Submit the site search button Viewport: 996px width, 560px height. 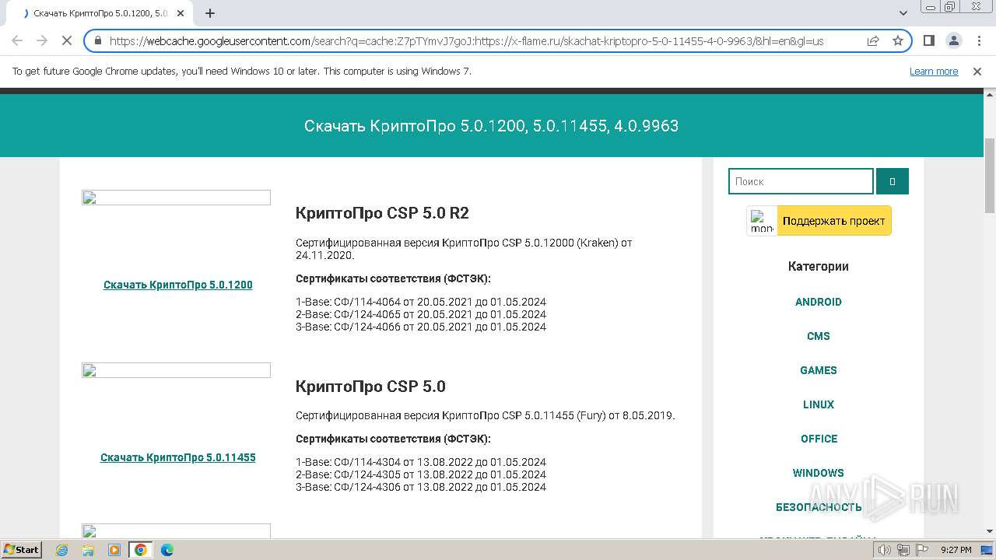click(893, 181)
